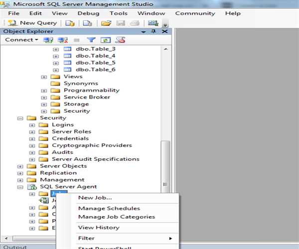
Task: Click the funnel Filter icon
Action: (x=91, y=40)
